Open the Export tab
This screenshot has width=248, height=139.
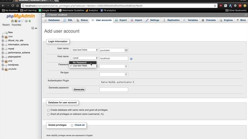click(121, 20)
